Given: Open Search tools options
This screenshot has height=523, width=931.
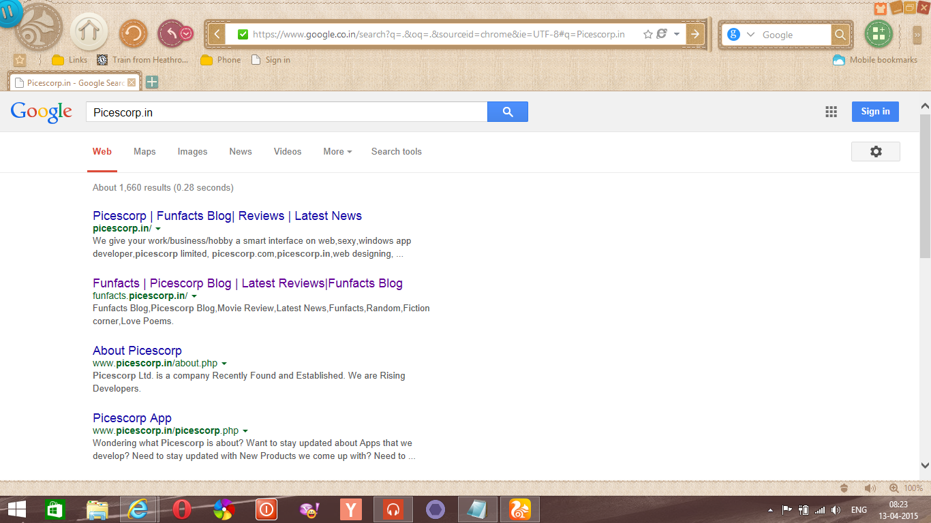Looking at the screenshot, I should [x=397, y=152].
